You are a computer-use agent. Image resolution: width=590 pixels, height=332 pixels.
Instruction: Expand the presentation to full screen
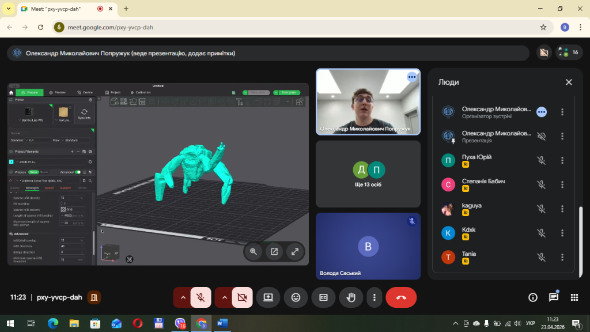pos(295,251)
